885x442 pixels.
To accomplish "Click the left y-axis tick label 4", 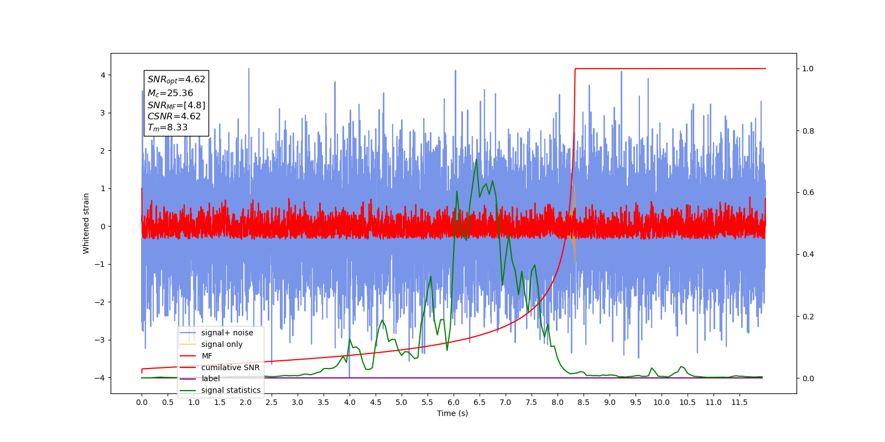I will (103, 75).
